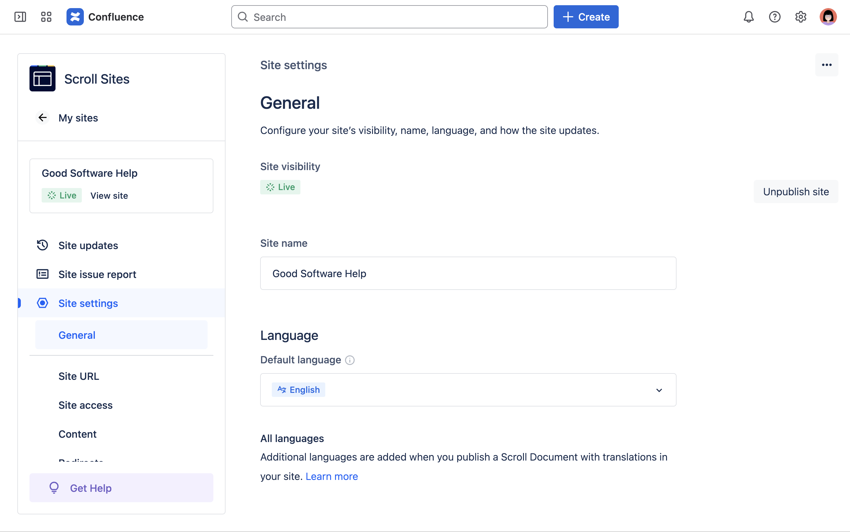Click the My sites back arrow
This screenshot has width=850, height=532.
pos(42,117)
